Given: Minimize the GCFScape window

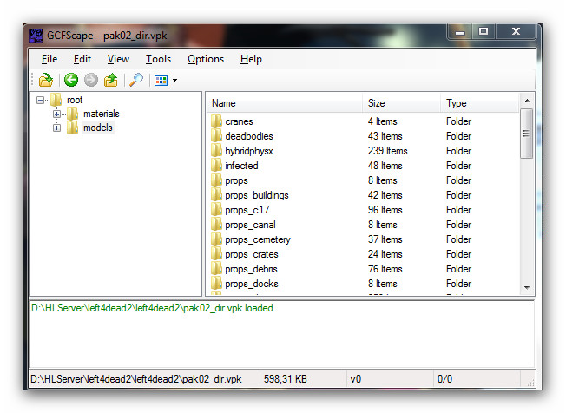Looking at the screenshot, I should tap(459, 32).
